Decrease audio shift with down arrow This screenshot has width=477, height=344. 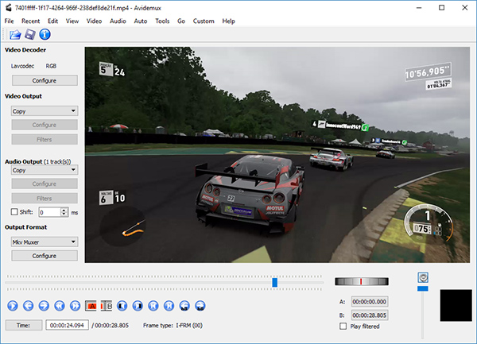click(64, 214)
